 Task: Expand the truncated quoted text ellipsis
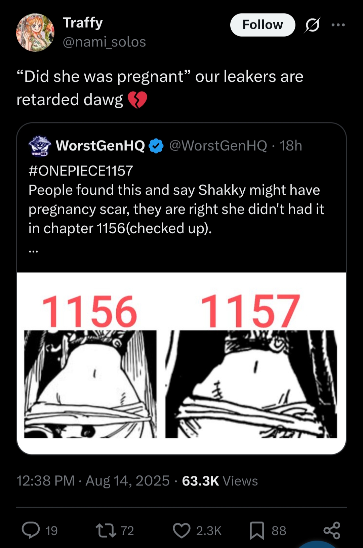point(33,250)
